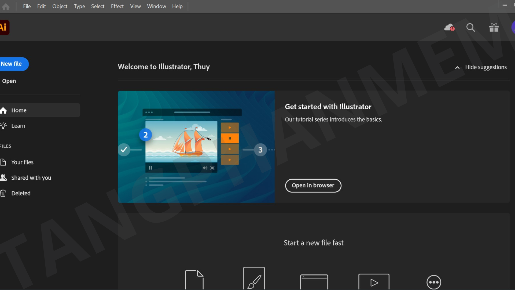Click the Hide suggestions link
The height and width of the screenshot is (290, 515).
486,67
